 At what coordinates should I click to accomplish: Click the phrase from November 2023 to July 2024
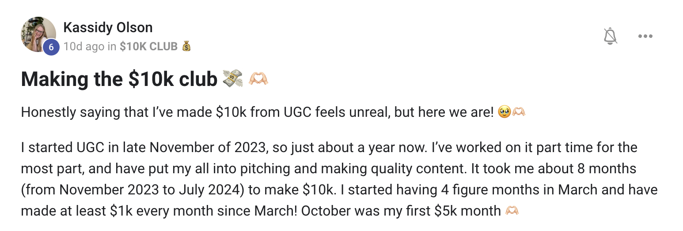129,190
